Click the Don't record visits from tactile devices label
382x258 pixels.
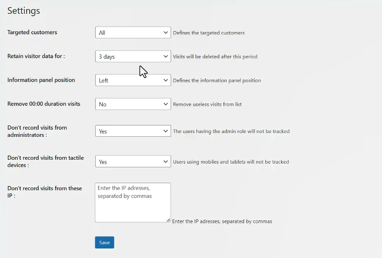point(45,161)
